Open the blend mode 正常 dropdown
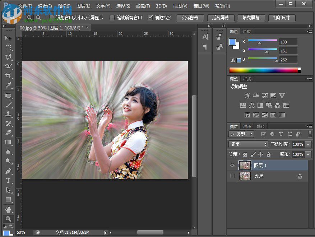 coord(249,144)
